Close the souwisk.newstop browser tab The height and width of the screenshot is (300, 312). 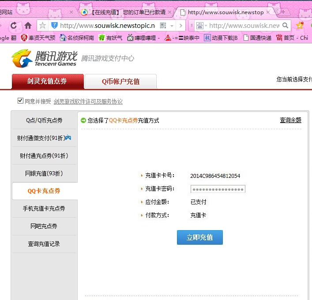point(268,12)
